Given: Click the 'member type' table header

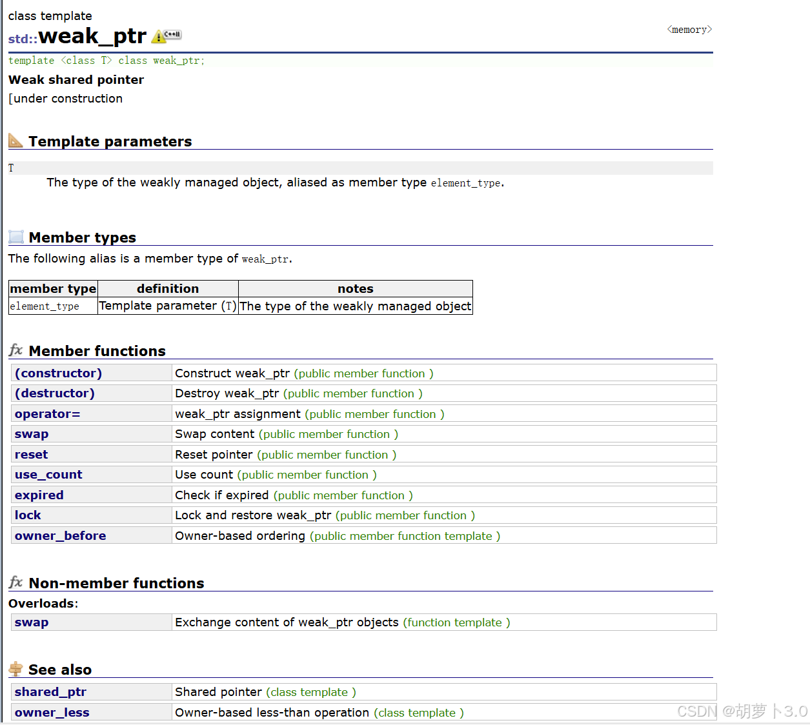Looking at the screenshot, I should tap(53, 288).
